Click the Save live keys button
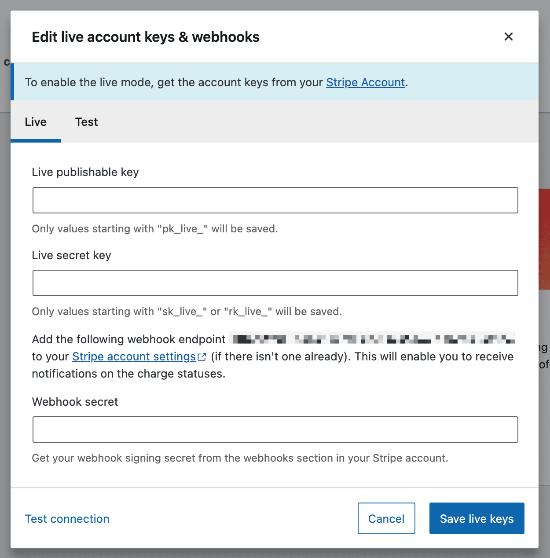 (x=477, y=518)
